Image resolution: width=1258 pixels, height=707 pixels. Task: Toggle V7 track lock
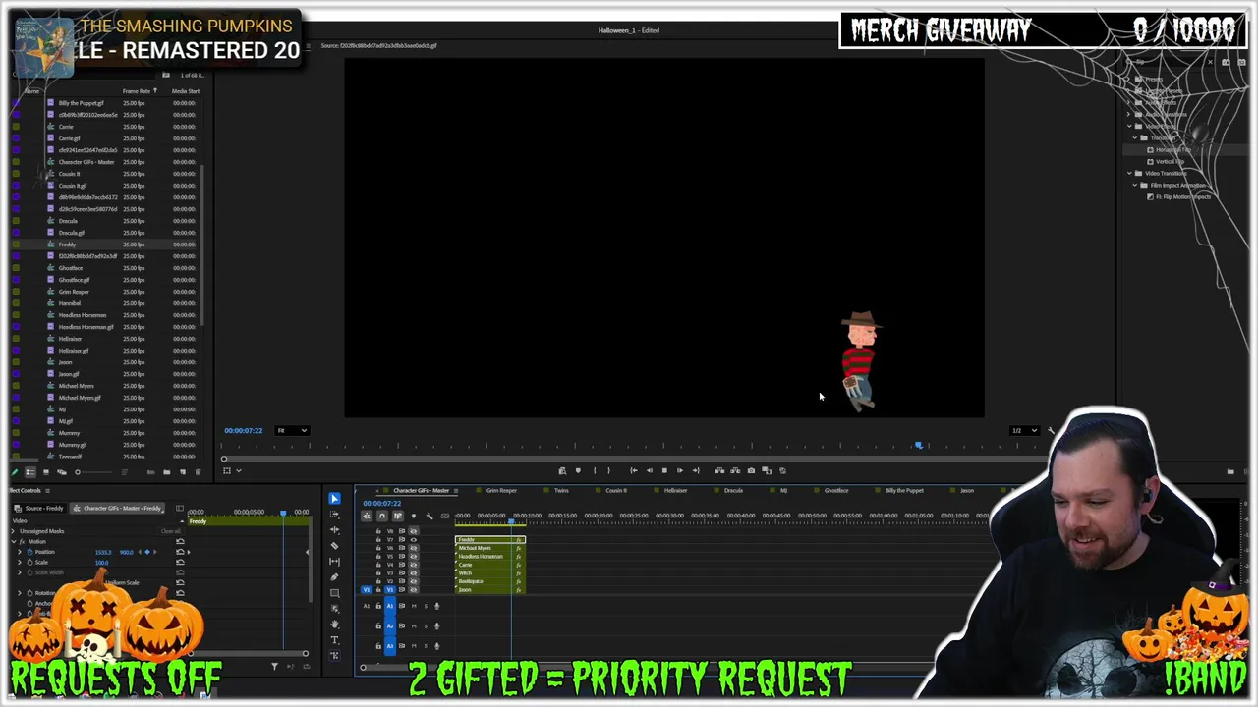[x=378, y=540]
